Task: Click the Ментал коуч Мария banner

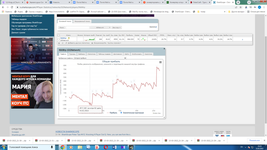Action: point(32,91)
